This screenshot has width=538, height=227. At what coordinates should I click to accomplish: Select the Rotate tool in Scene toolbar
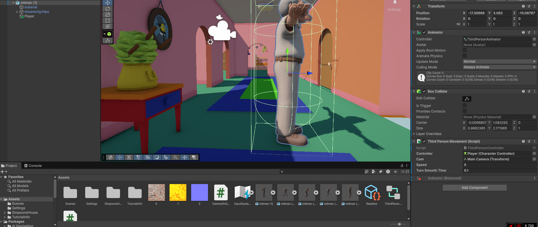click(108, 9)
